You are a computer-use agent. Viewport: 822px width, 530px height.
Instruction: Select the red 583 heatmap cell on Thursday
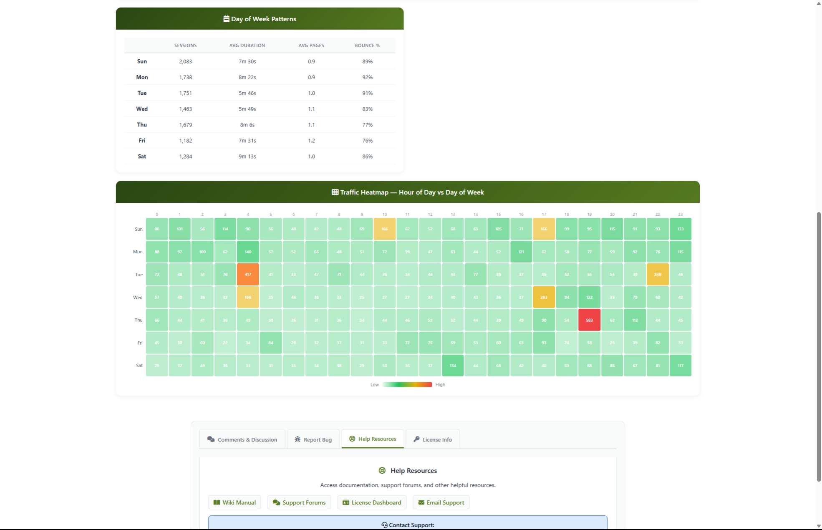click(589, 320)
